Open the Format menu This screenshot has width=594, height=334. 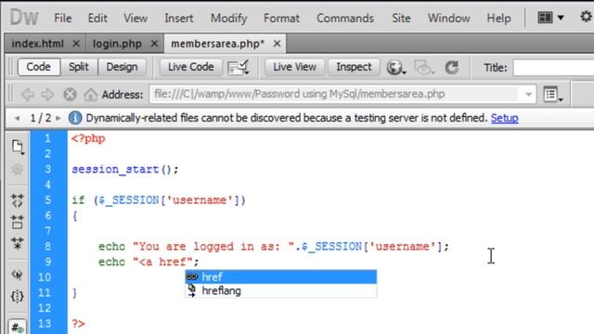coord(281,18)
